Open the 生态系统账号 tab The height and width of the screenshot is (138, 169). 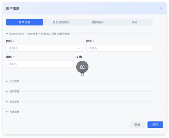point(61,22)
